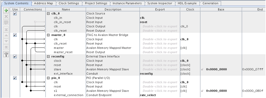This screenshot has width=266, height=98.
Task: Click the lock icon beside base 0x0000_0800
Action: coord(202,91)
